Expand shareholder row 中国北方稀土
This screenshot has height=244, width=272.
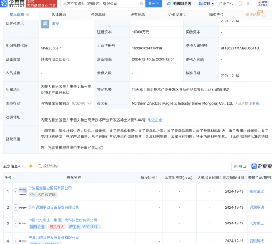[15, 224]
